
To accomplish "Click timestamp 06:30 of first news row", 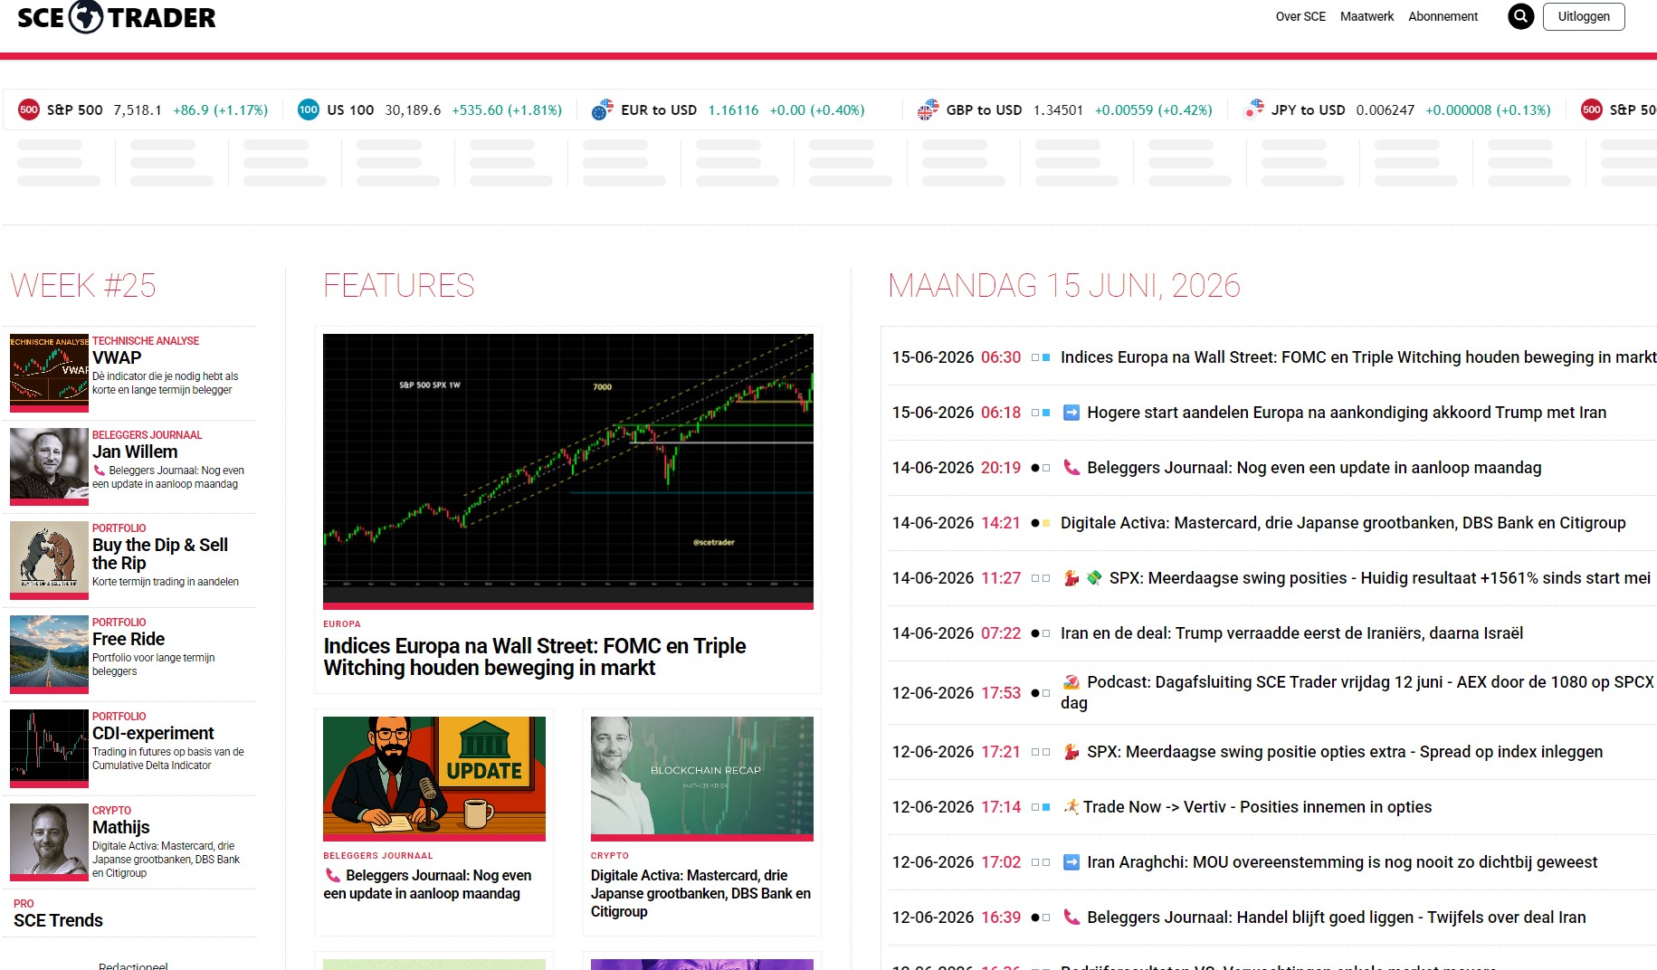I will click(x=1001, y=357).
